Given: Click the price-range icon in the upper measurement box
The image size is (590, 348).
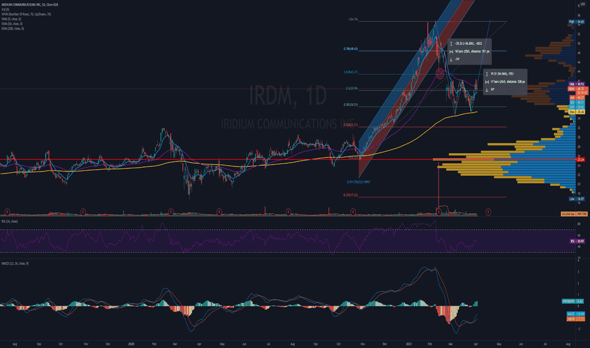Looking at the screenshot, I should 451,44.
